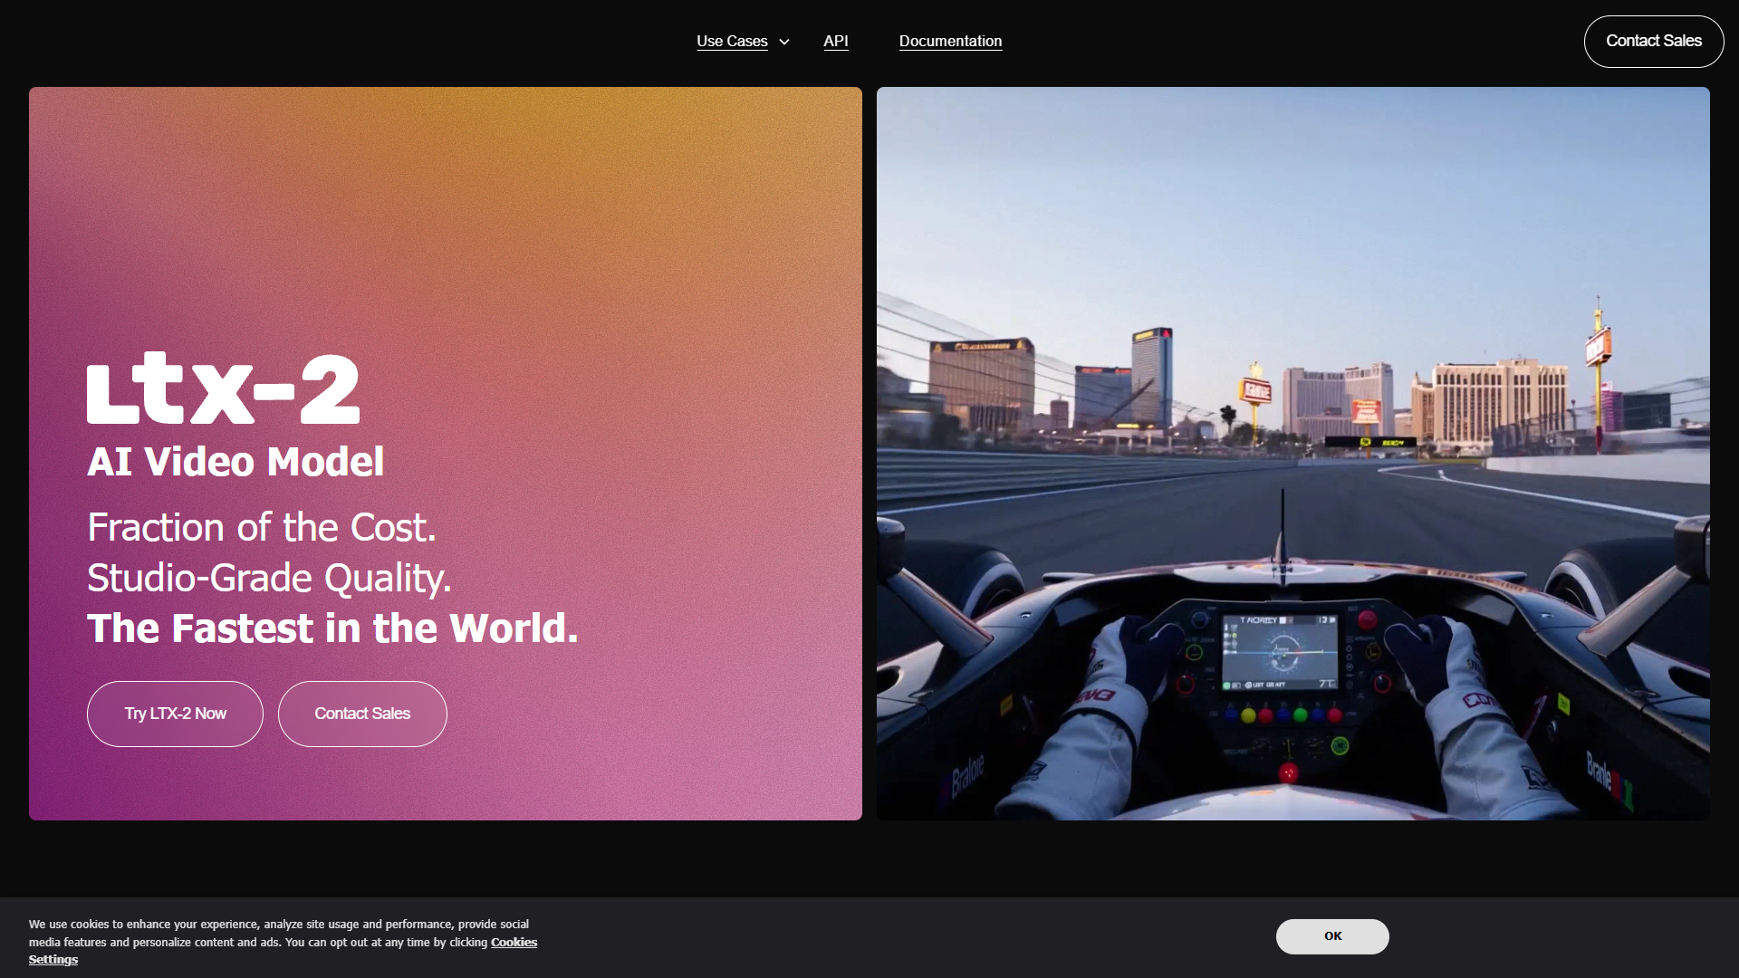Viewport: 1739px width, 978px height.
Task: Click The Fastest in the World tagline
Action: (332, 628)
